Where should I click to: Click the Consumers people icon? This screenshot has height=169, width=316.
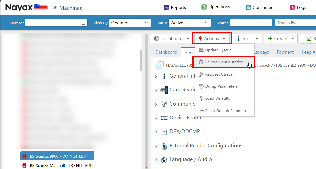(x=249, y=7)
